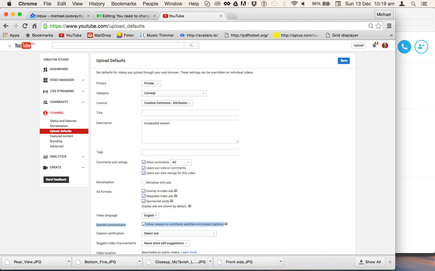Select Monetisation in the Channel sidebar
This screenshot has height=271, width=435.
click(59, 126)
